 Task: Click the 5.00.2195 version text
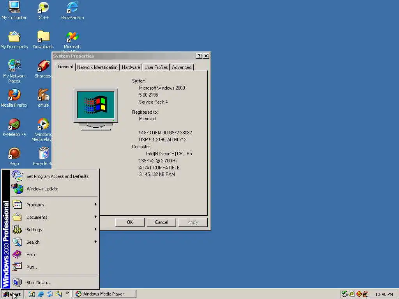pos(148,95)
